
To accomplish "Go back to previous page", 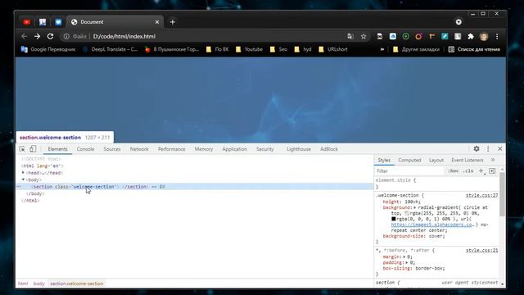I will pyautogui.click(x=24, y=36).
